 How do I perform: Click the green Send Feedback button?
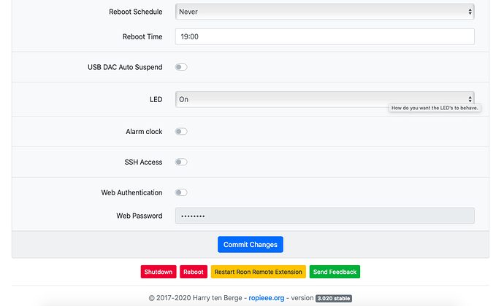[x=335, y=272]
